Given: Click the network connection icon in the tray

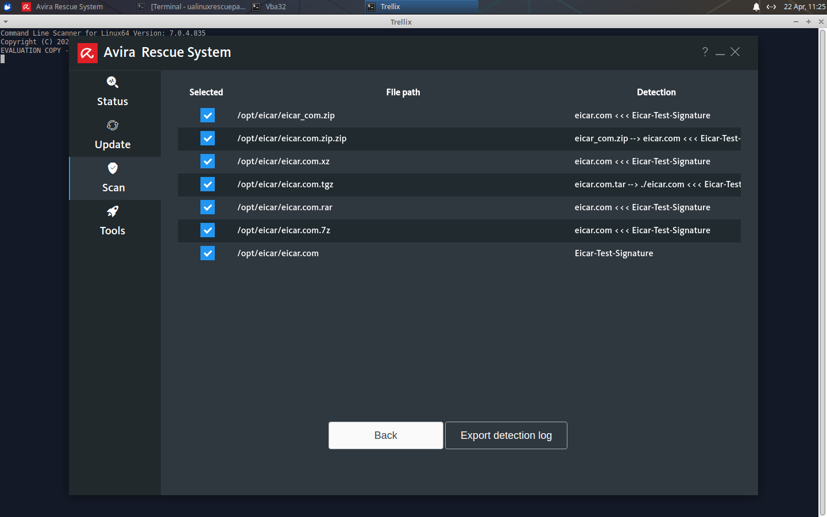Looking at the screenshot, I should [771, 7].
